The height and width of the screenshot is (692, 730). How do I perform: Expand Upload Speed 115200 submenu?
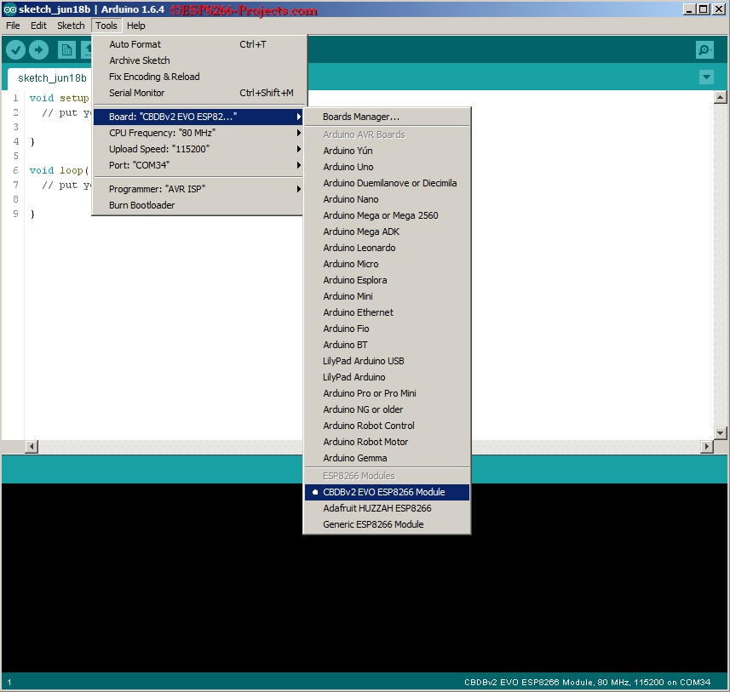(199, 149)
